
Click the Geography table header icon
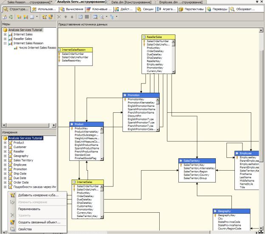click(x=215, y=211)
